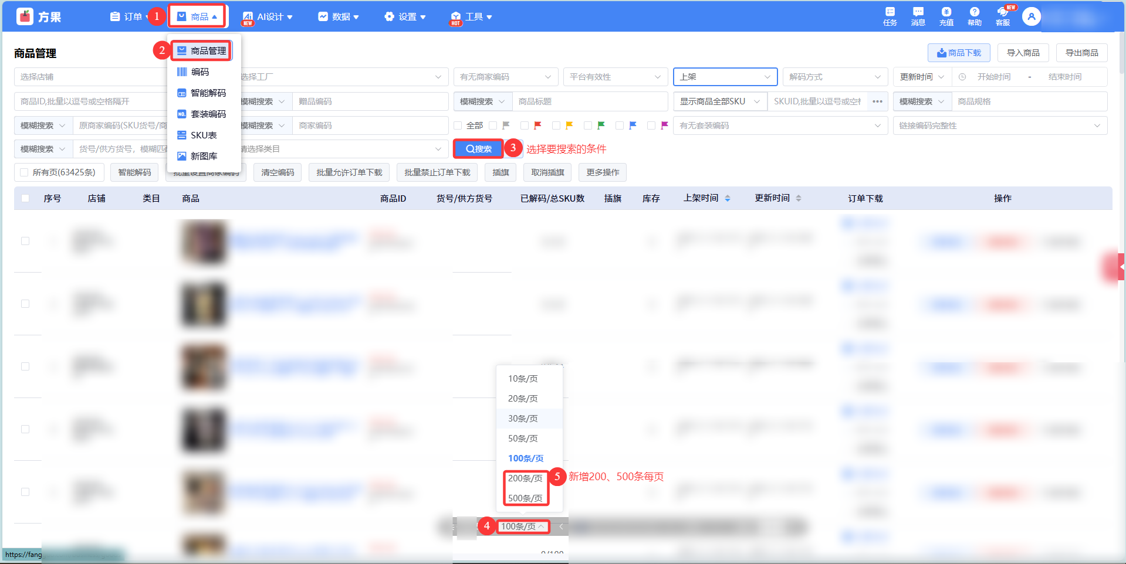
Task: Check the 全部 flag checkbox
Action: (458, 125)
